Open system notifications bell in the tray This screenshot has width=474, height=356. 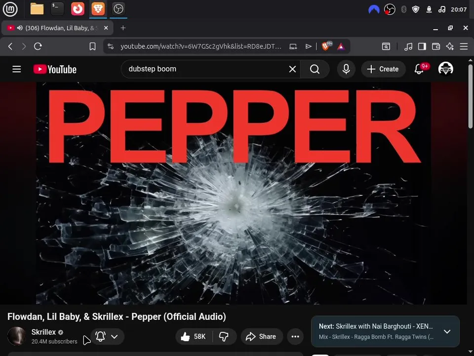click(429, 9)
